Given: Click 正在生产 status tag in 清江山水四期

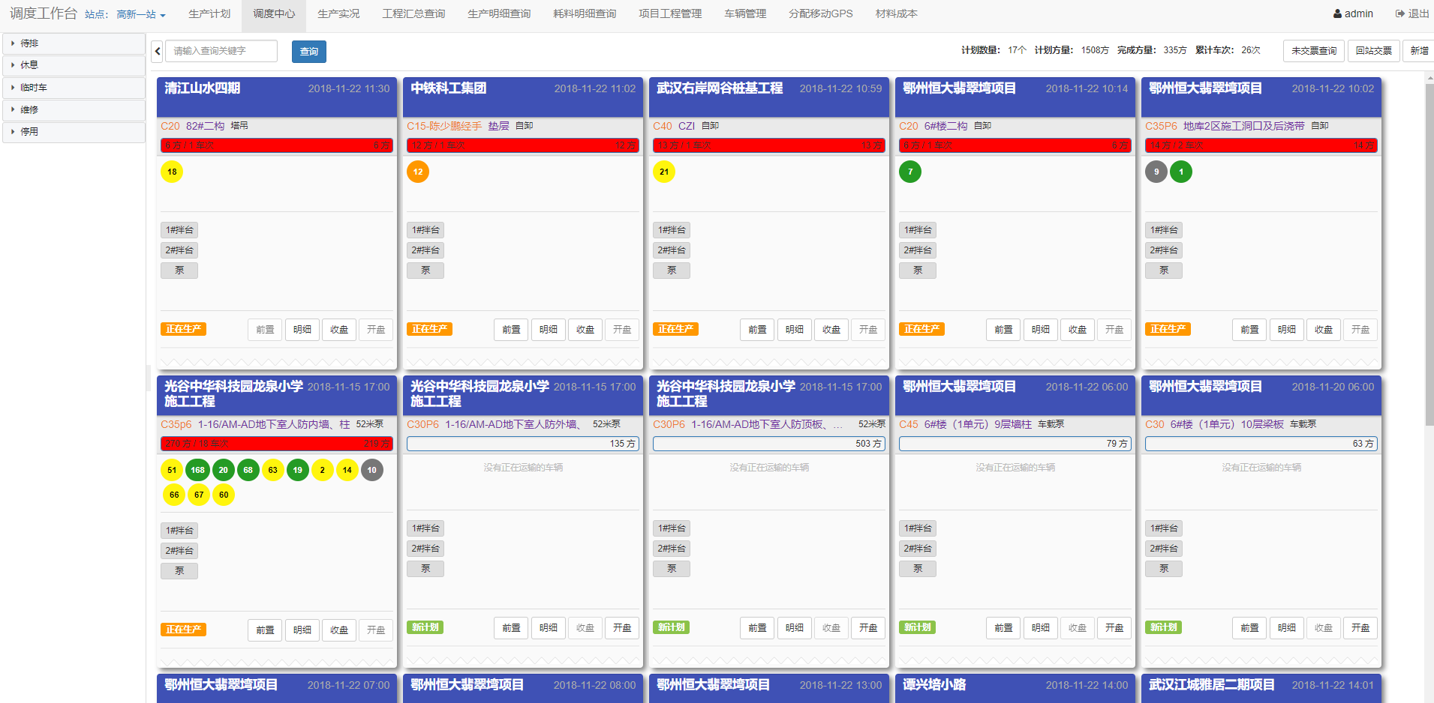Looking at the screenshot, I should (183, 329).
